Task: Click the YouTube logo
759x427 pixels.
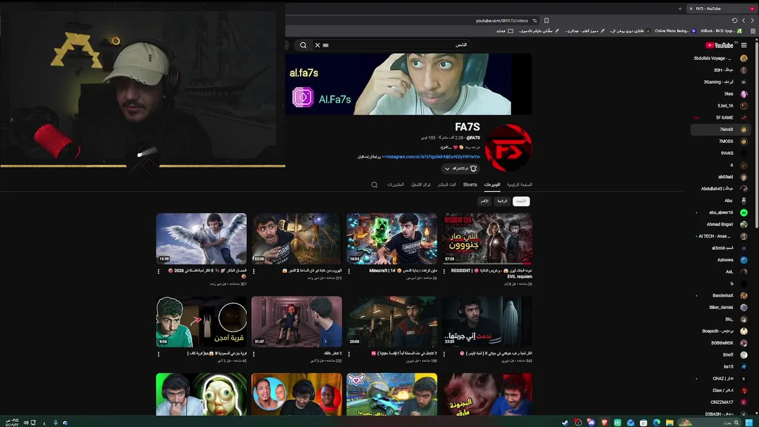Action: click(x=719, y=45)
